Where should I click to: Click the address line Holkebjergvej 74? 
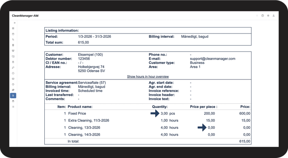point(91,67)
